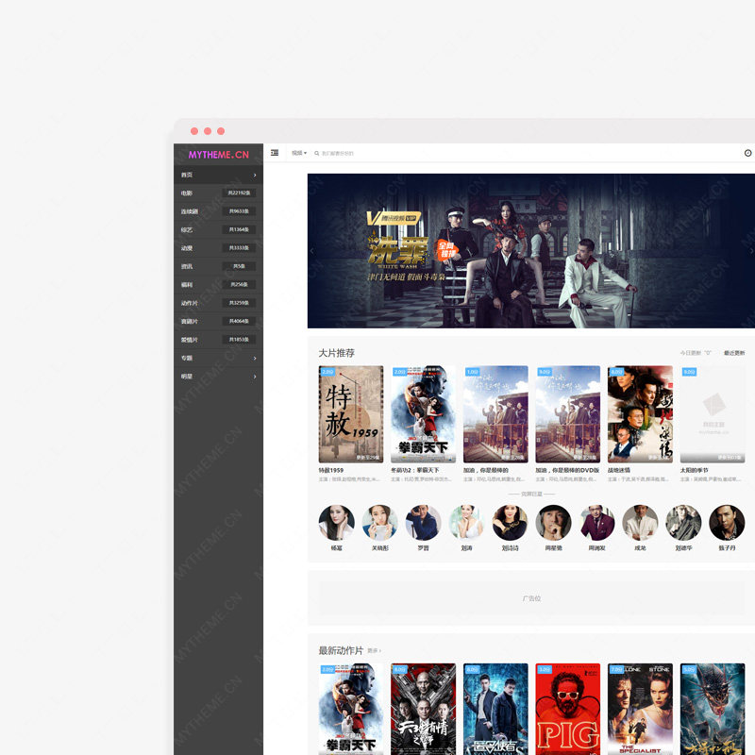Click the 今日更新 link

pos(696,353)
